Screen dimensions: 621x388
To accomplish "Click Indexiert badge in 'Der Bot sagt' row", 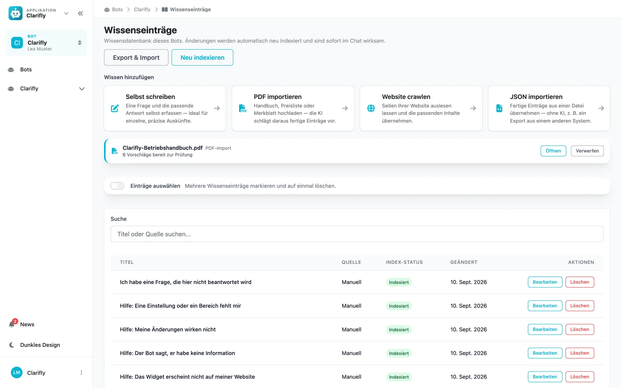I will point(399,353).
